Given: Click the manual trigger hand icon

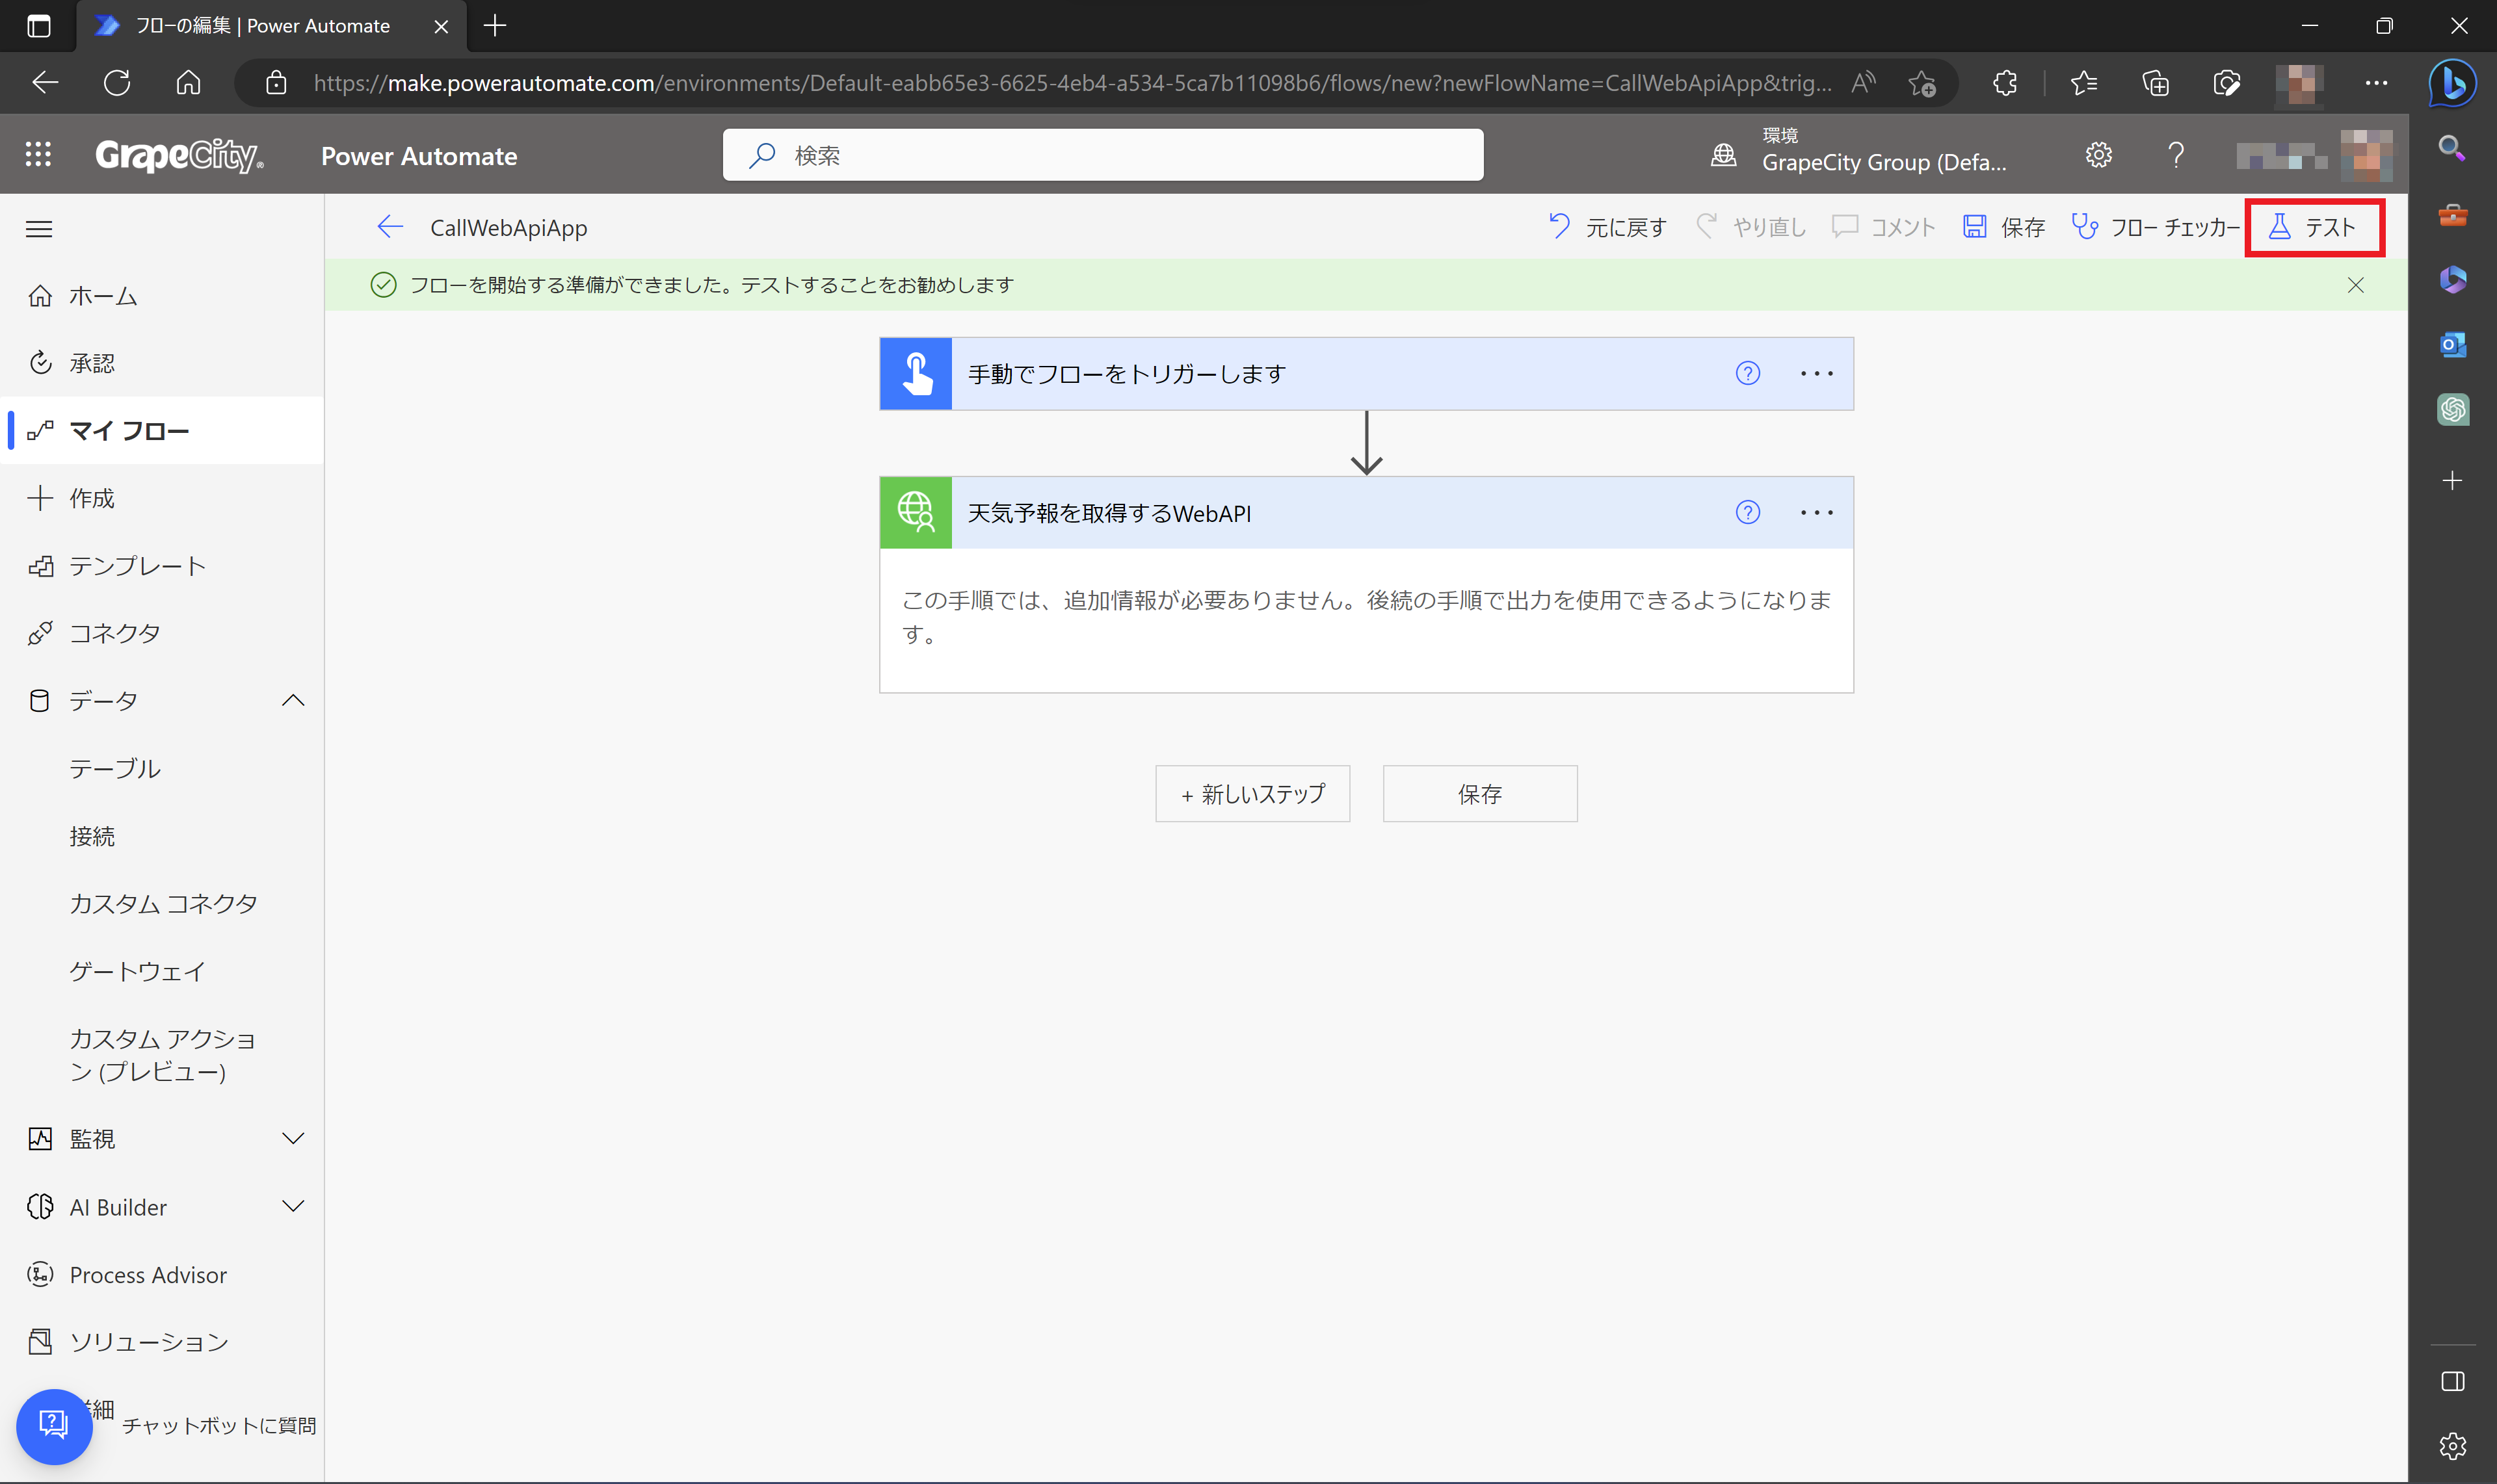Looking at the screenshot, I should point(916,373).
